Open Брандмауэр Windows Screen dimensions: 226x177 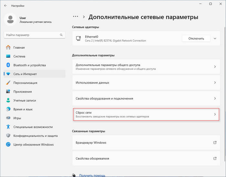[x=146, y=142]
